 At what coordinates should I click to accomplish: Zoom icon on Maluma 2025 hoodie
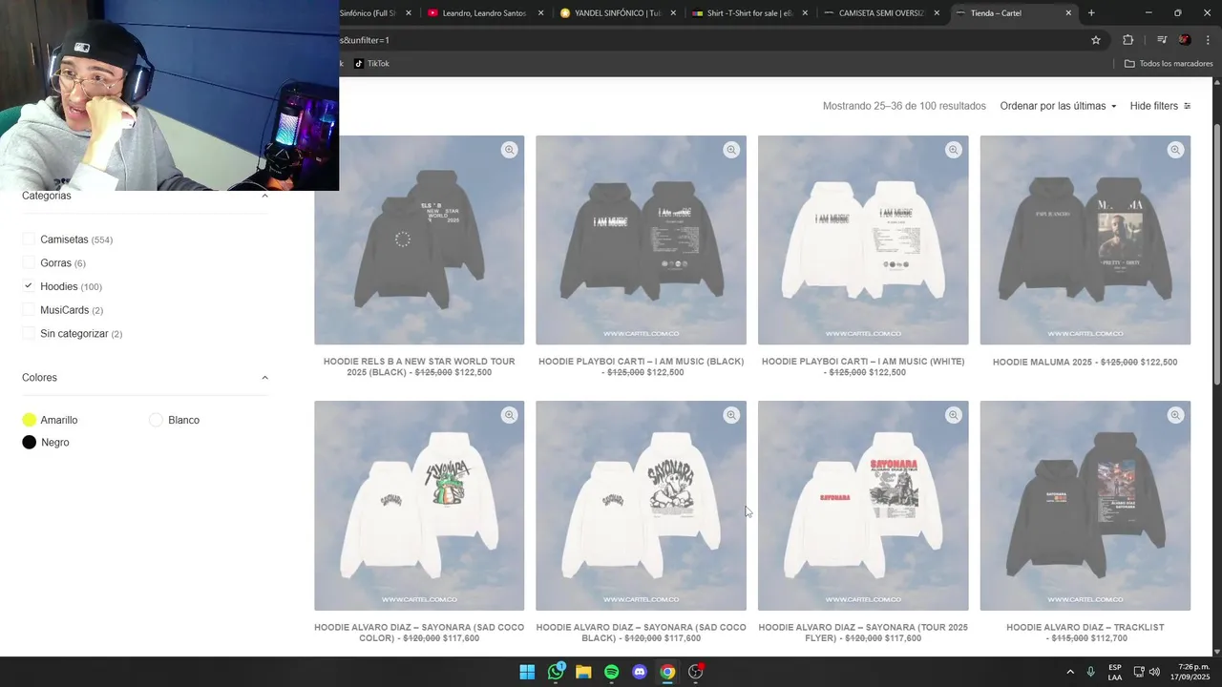point(1175,150)
